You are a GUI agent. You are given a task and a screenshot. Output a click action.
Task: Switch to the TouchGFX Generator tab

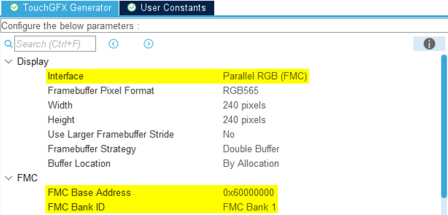(67, 8)
